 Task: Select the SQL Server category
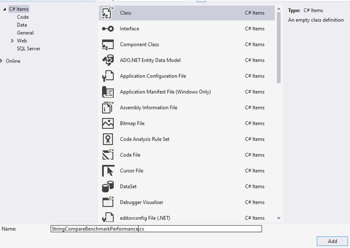coord(29,48)
